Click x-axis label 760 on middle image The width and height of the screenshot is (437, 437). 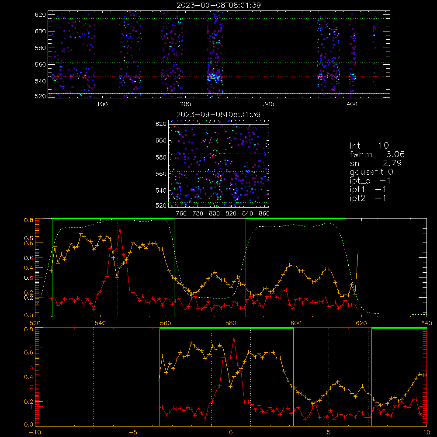(x=181, y=214)
